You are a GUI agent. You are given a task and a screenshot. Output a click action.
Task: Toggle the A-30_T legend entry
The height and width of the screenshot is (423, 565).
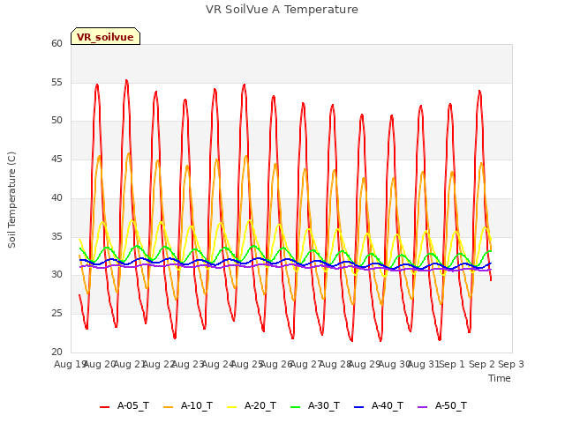tap(315, 406)
